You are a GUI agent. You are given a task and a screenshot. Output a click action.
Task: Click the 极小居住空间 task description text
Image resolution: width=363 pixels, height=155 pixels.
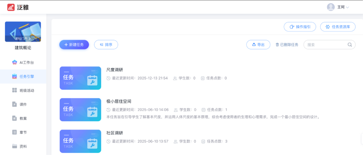(213, 117)
